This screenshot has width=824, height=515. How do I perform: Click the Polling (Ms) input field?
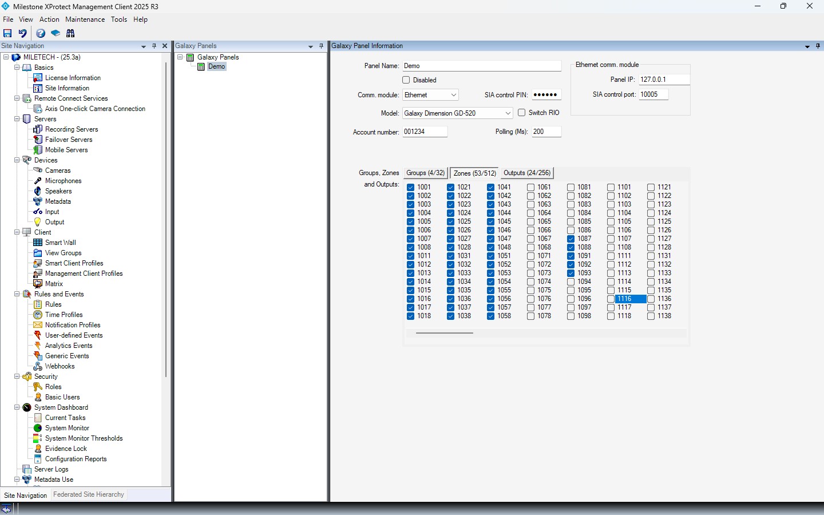[x=546, y=132]
